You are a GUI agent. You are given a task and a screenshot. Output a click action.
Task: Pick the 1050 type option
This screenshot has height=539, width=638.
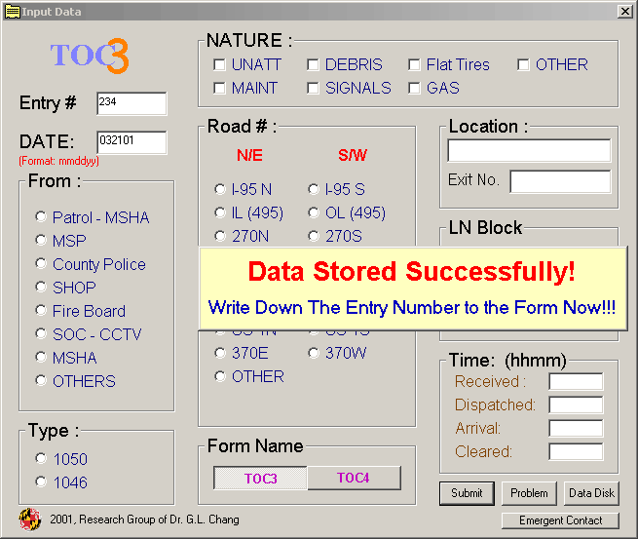(x=41, y=459)
